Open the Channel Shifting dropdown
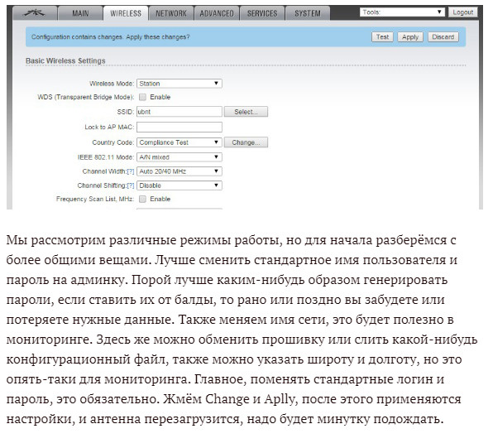Image resolution: width=493 pixels, height=448 pixels. pyautogui.click(x=179, y=185)
